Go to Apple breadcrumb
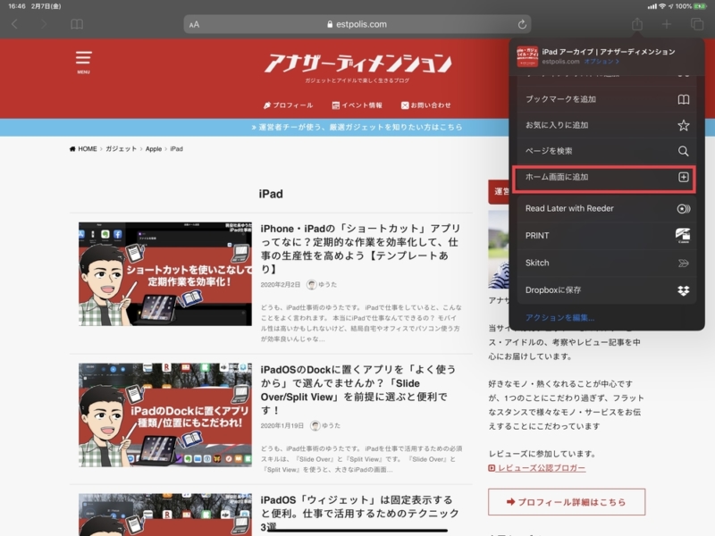The image size is (715, 536). (154, 149)
